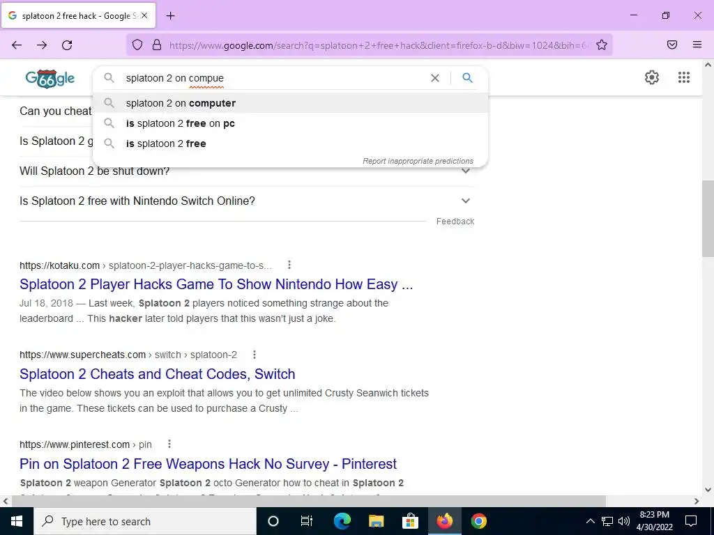The width and height of the screenshot is (714, 535).
Task: Click the horizontal scrollbar thumb
Action: [309, 501]
